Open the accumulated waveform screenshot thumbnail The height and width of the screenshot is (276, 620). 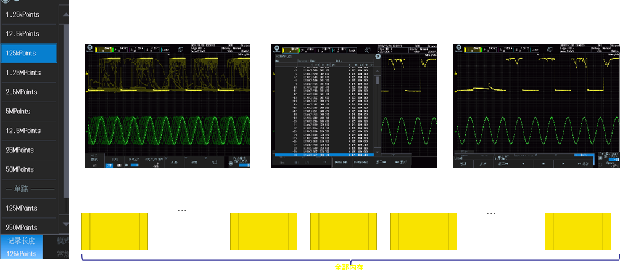tap(169, 105)
